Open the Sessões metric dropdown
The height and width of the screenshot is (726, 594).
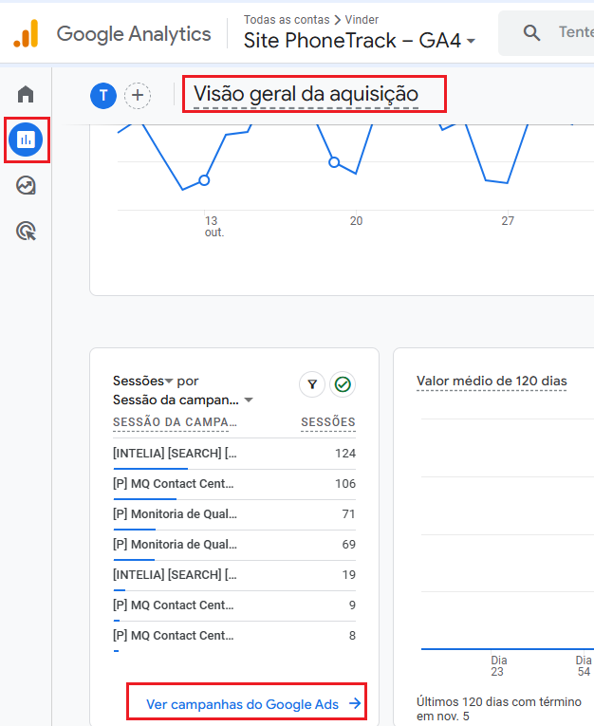tap(142, 382)
